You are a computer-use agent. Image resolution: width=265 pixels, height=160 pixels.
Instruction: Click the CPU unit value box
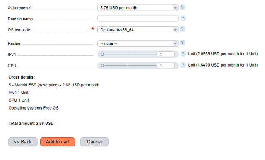[x=166, y=65]
